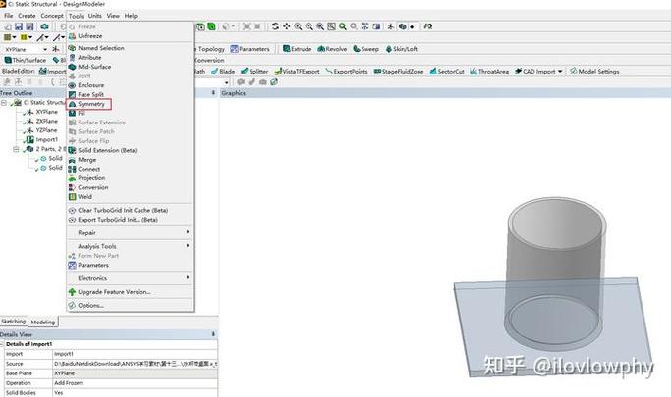This screenshot has height=397, width=671.
Task: Click the Source file path field
Action: coord(135,364)
